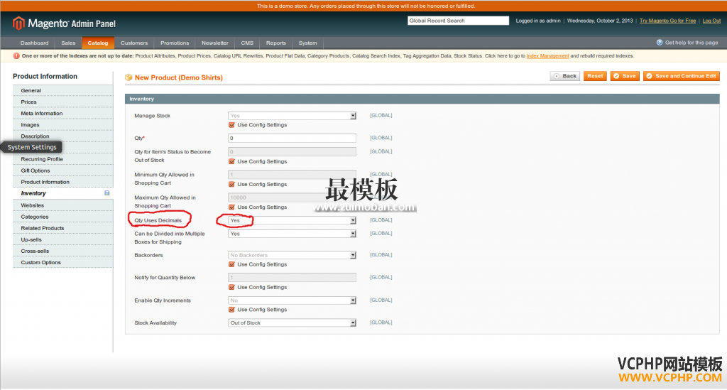
Task: Focus the Global Record Search box
Action: coord(458,21)
